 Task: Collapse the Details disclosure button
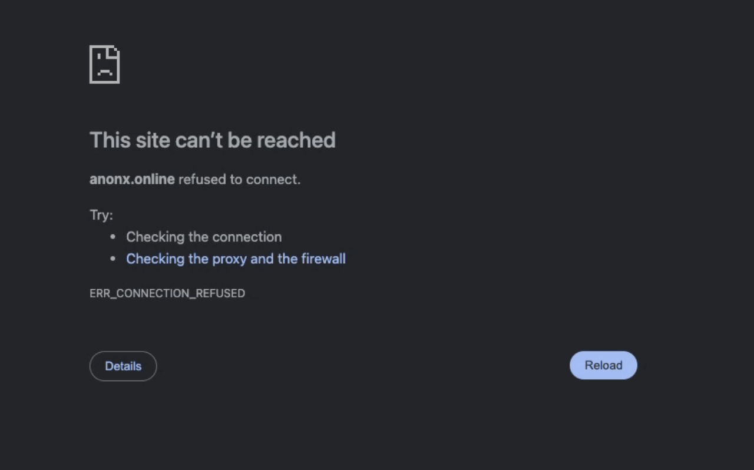[123, 366]
